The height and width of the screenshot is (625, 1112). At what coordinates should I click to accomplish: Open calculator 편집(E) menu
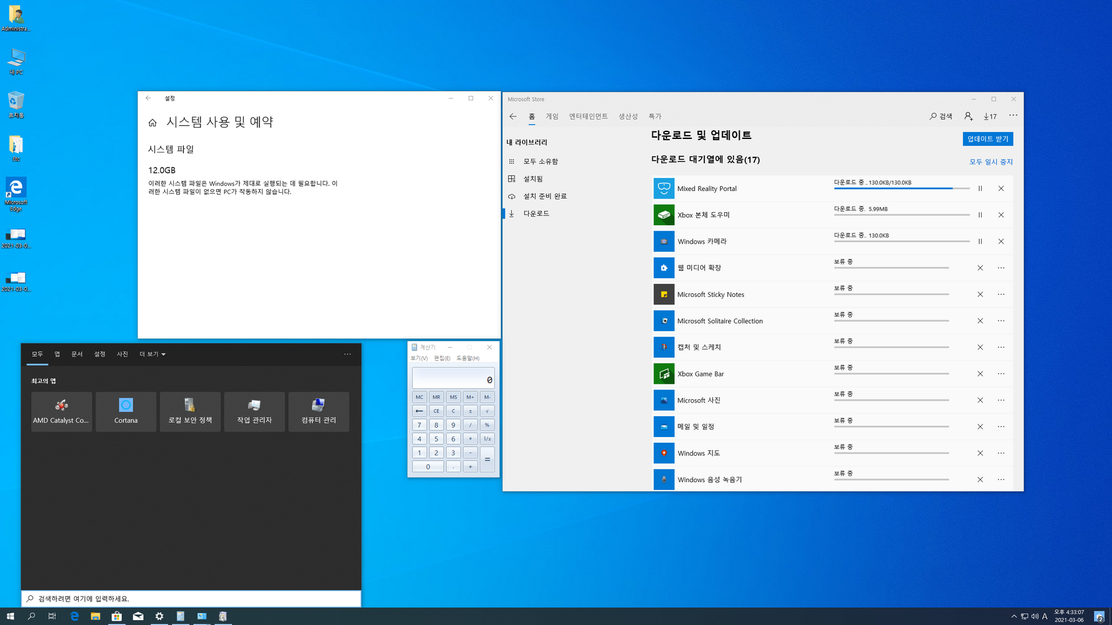442,358
